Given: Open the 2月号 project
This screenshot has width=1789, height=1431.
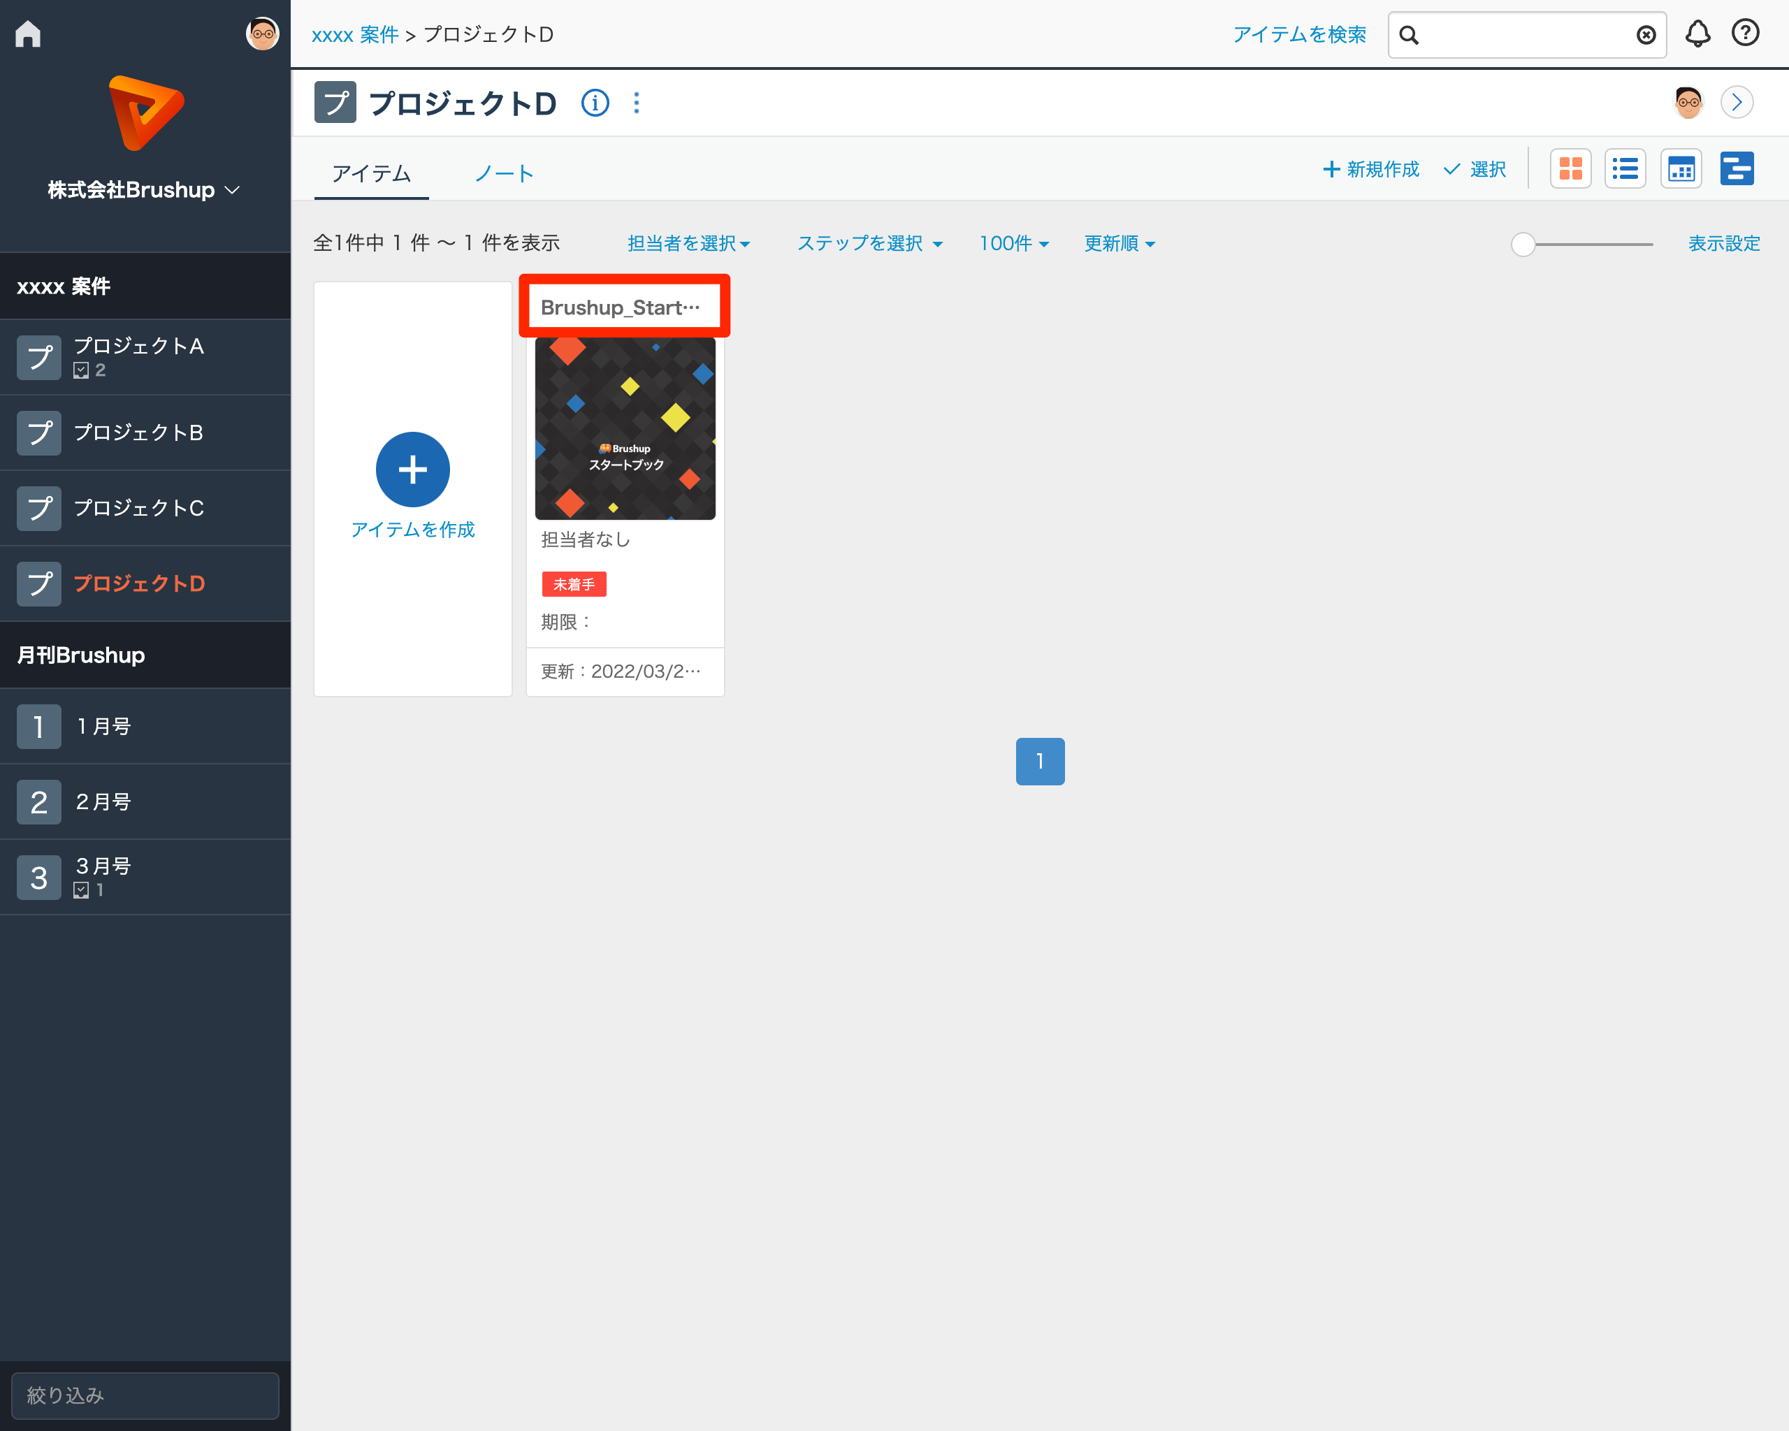Looking at the screenshot, I should [x=145, y=802].
